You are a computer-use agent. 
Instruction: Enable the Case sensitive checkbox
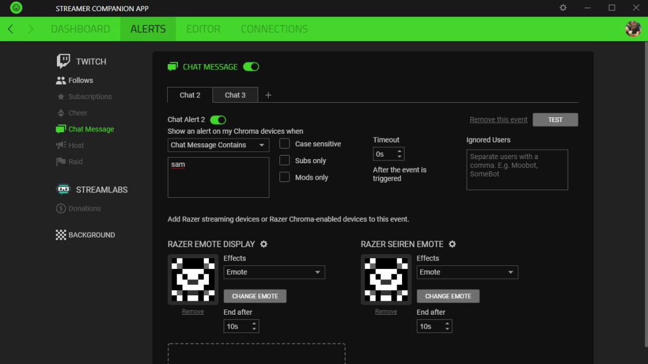pyautogui.click(x=285, y=143)
